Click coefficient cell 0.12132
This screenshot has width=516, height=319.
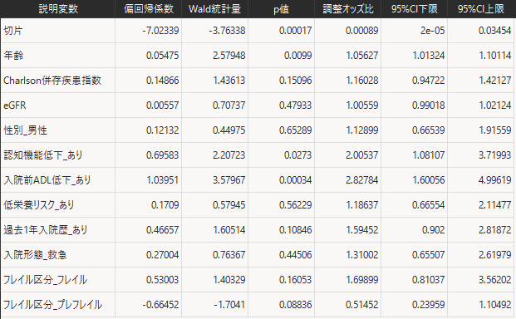[x=149, y=130]
